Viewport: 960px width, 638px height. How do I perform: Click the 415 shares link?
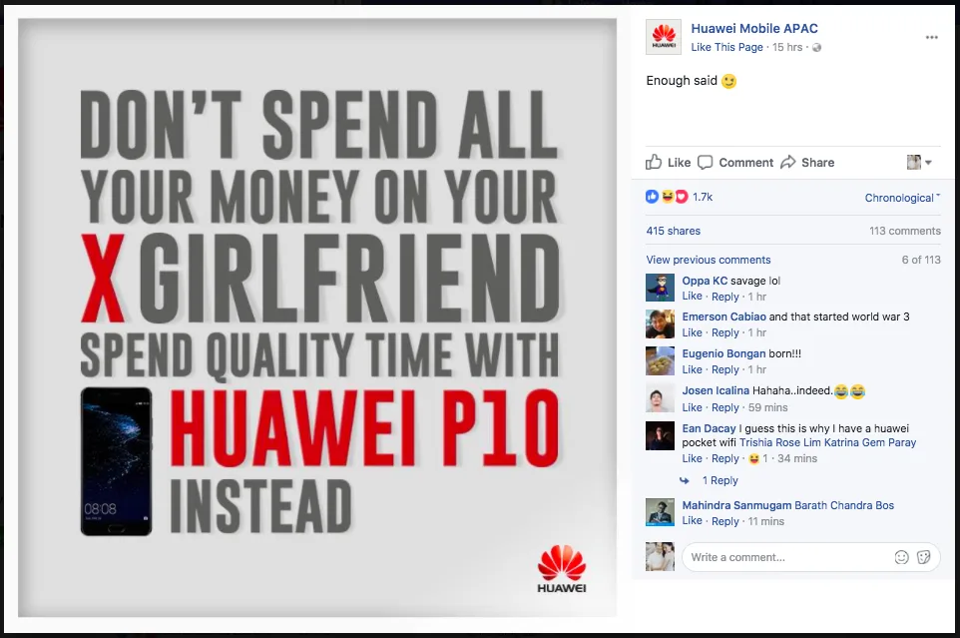673,231
